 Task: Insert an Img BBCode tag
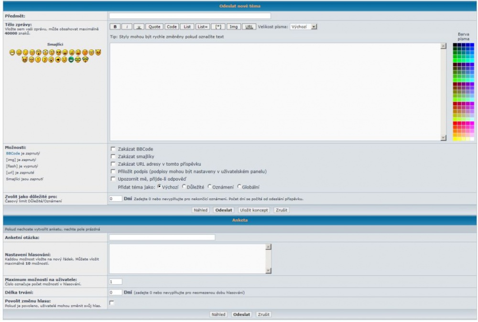234,27
